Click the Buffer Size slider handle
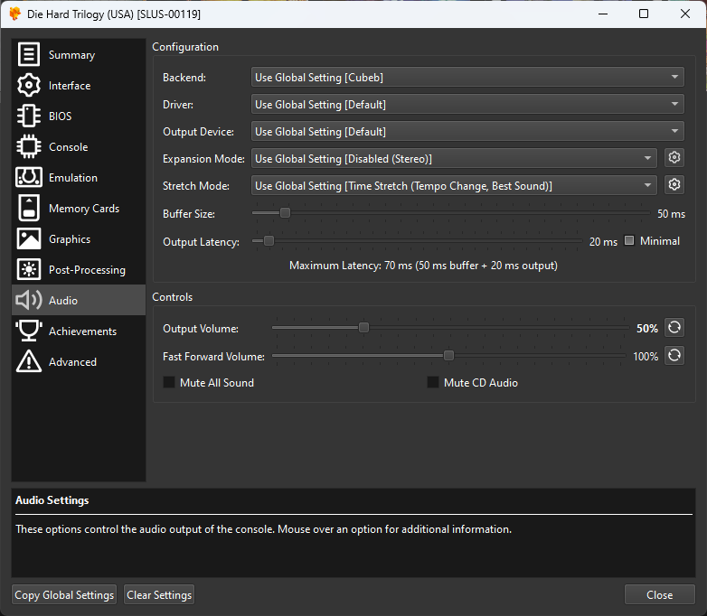Screen dimensions: 707x616 click(x=285, y=212)
